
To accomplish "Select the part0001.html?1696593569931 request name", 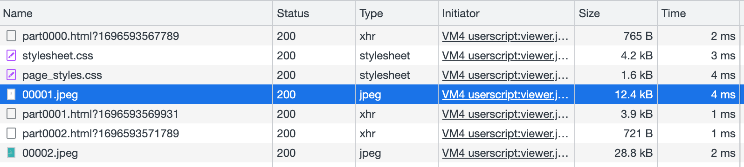I will (101, 114).
